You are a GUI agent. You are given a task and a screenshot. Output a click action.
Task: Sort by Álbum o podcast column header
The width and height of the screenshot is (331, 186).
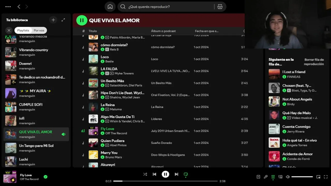[163, 31]
